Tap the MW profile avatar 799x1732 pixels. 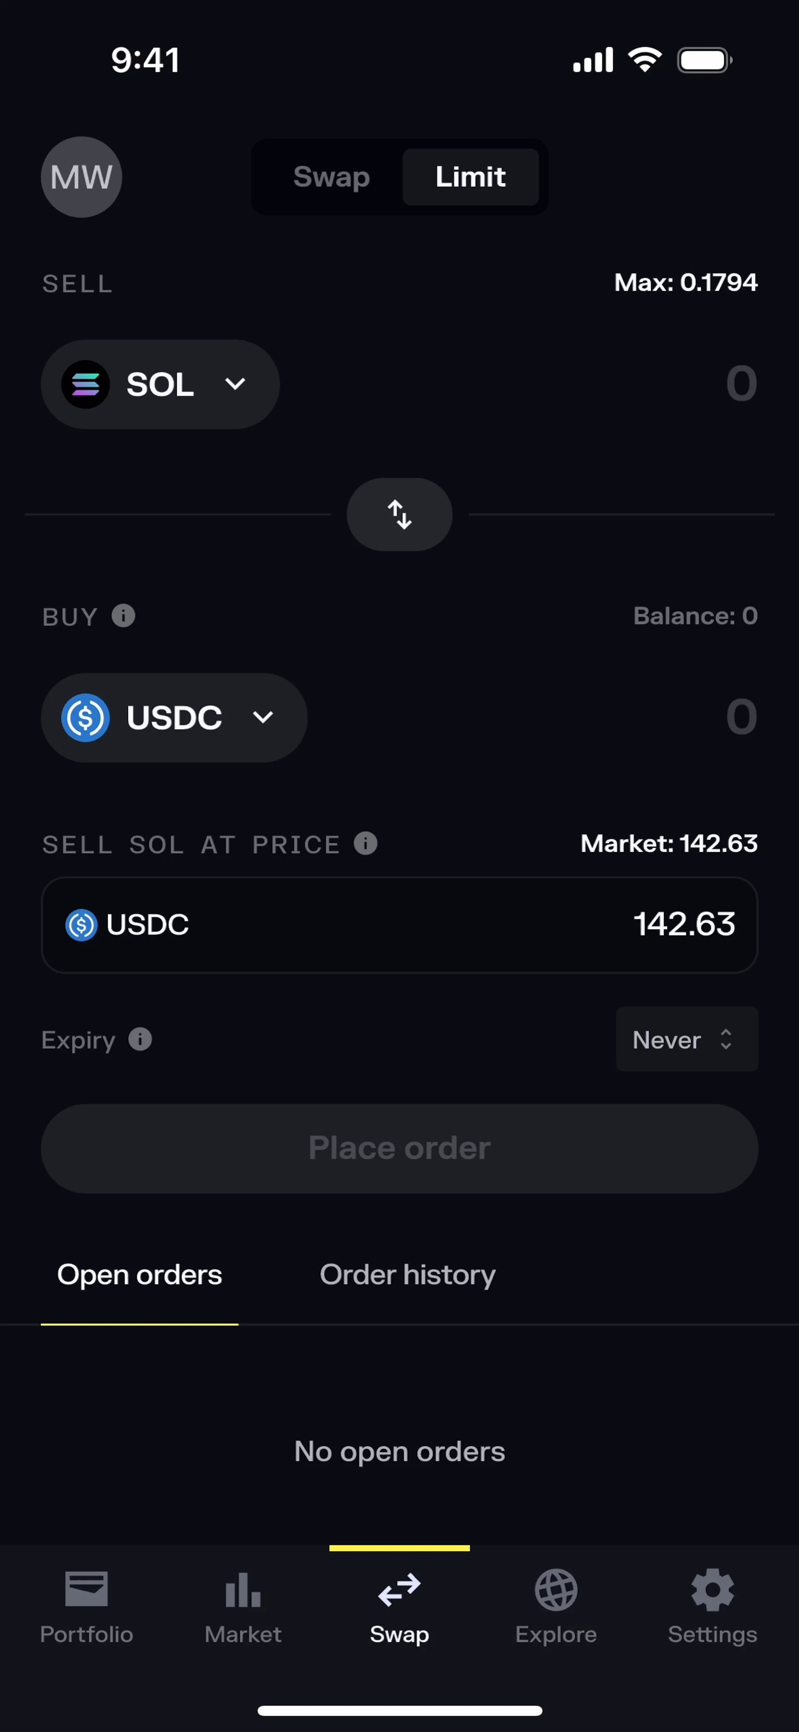tap(81, 177)
